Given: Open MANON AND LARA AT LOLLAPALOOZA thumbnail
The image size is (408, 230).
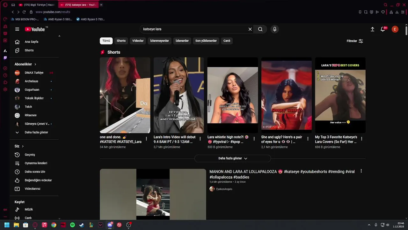Looking at the screenshot, I should [153, 194].
